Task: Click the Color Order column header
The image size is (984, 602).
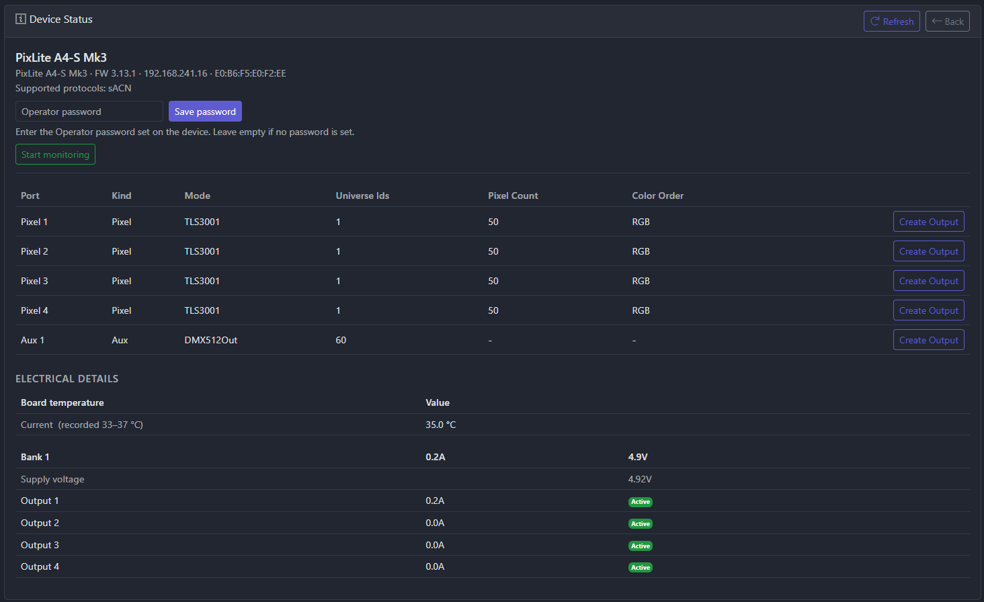Action: 658,196
